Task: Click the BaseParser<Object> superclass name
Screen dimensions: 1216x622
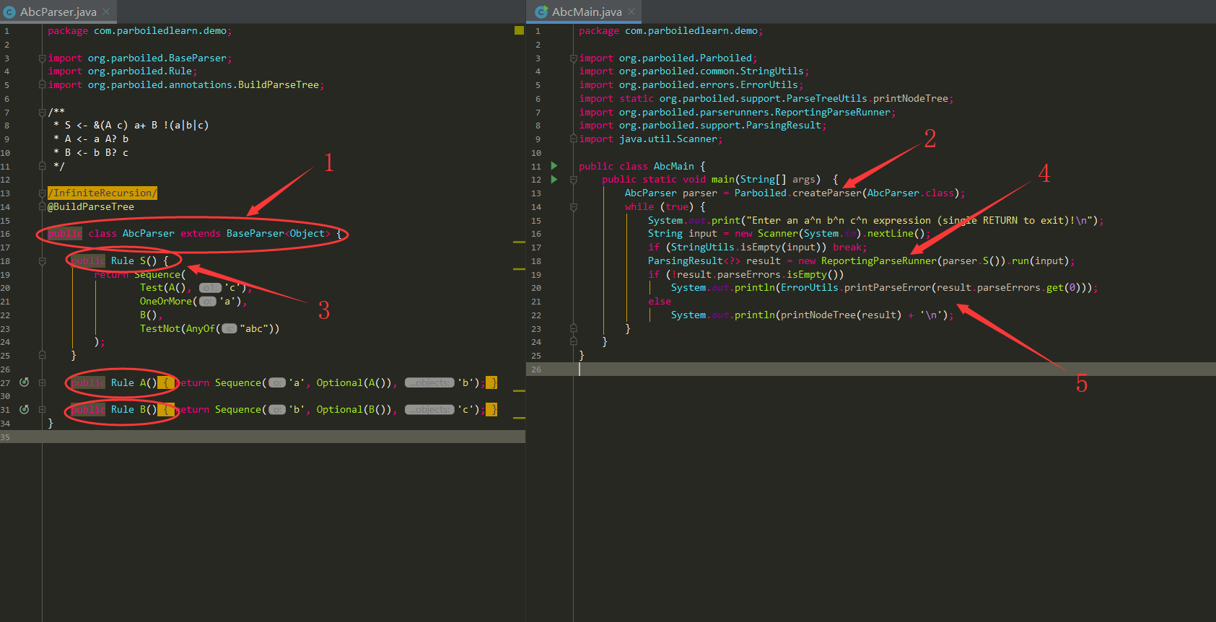Action: (279, 234)
